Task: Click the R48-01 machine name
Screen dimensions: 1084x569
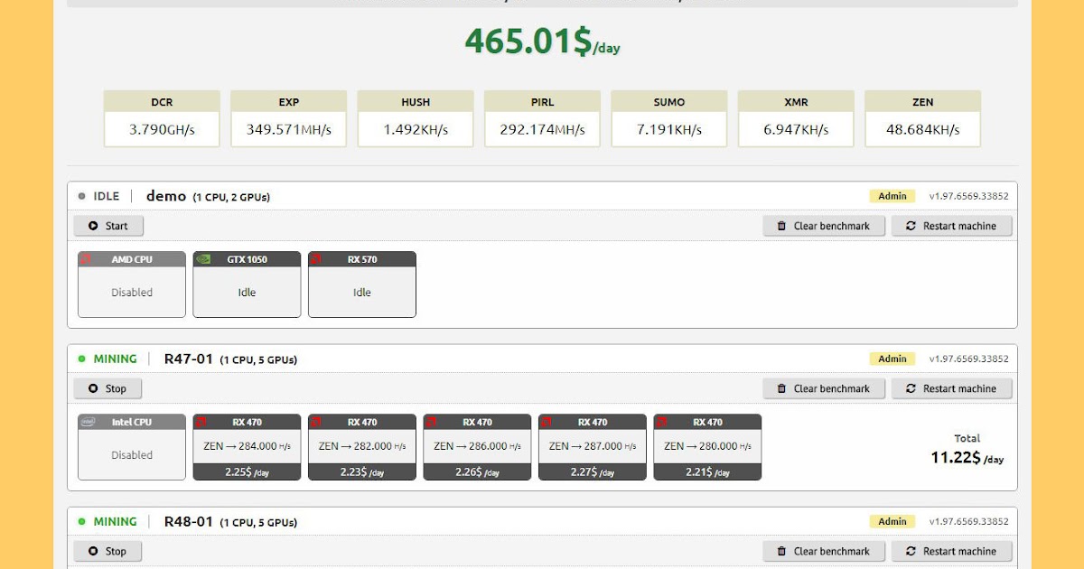Action: point(189,521)
